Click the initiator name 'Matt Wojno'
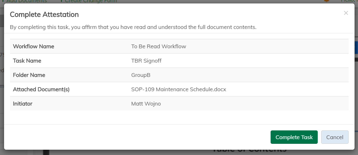The image size is (358, 155). click(146, 104)
